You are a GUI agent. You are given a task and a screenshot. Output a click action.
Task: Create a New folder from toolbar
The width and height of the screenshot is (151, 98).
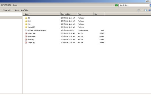(24, 10)
